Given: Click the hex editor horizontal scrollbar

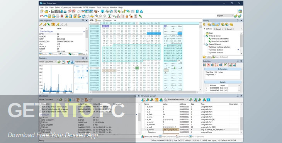Looking at the screenshot, I should pyautogui.click(x=144, y=92).
